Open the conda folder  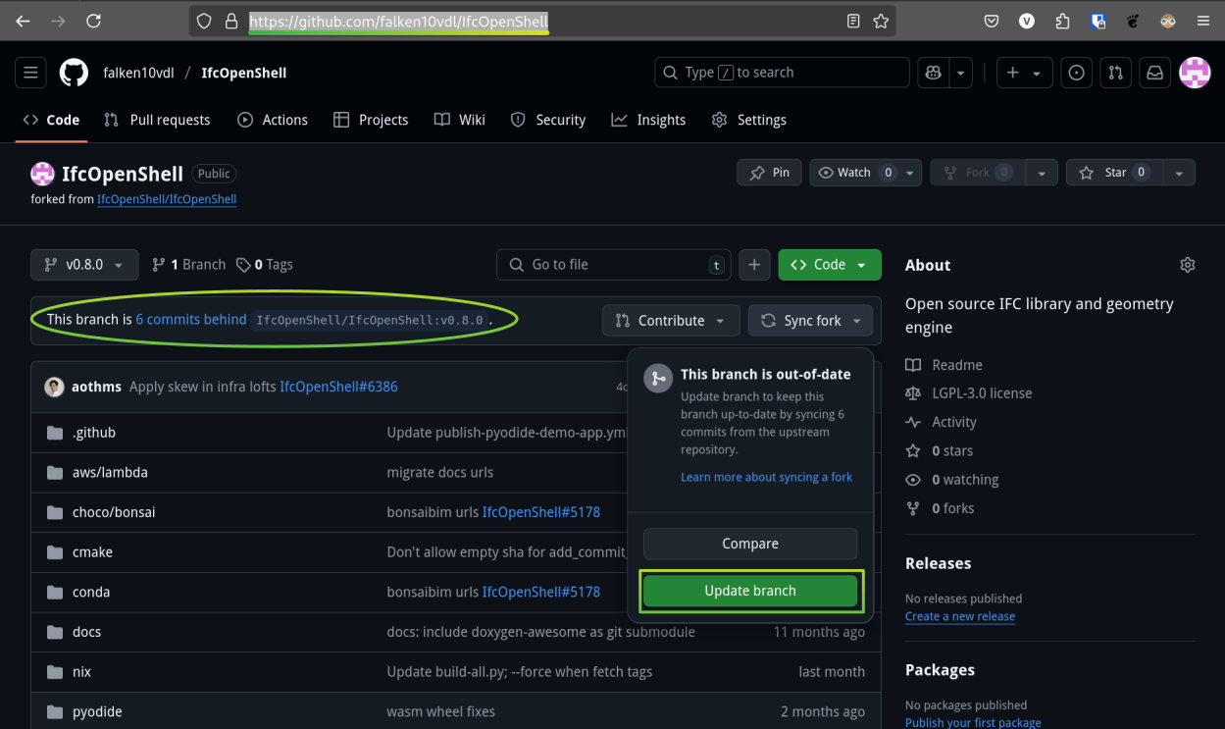click(x=91, y=592)
